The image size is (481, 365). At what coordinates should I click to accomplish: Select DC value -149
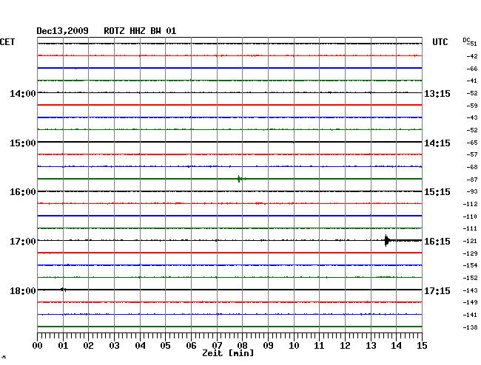tap(470, 302)
